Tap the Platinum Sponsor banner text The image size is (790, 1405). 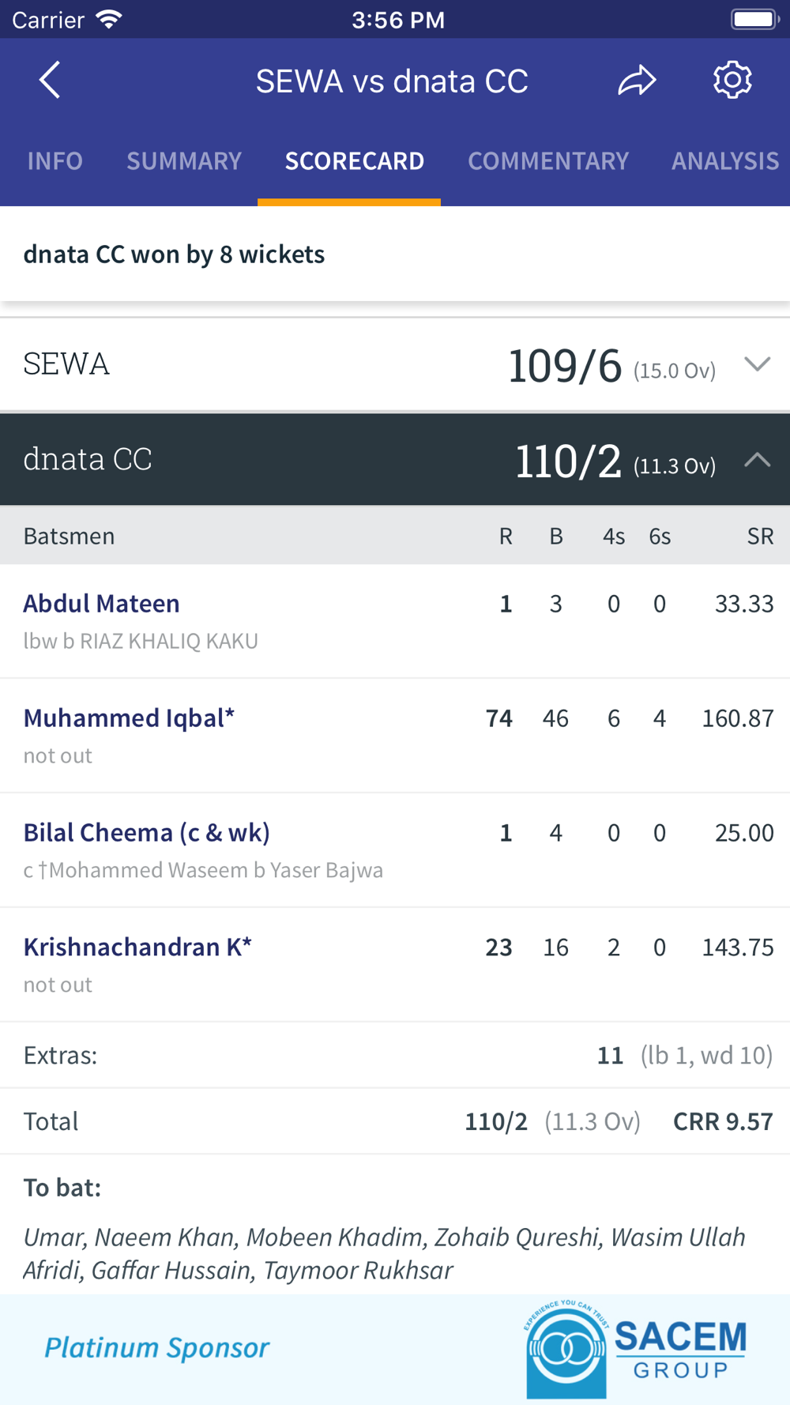[156, 1348]
